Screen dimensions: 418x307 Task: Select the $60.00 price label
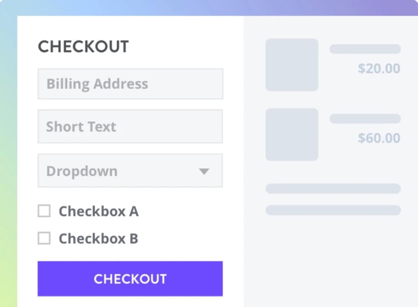click(x=379, y=138)
